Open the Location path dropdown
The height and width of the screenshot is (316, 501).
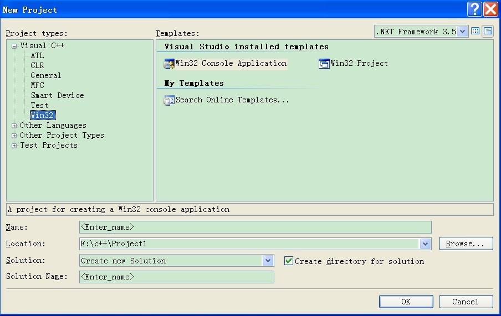click(425, 244)
